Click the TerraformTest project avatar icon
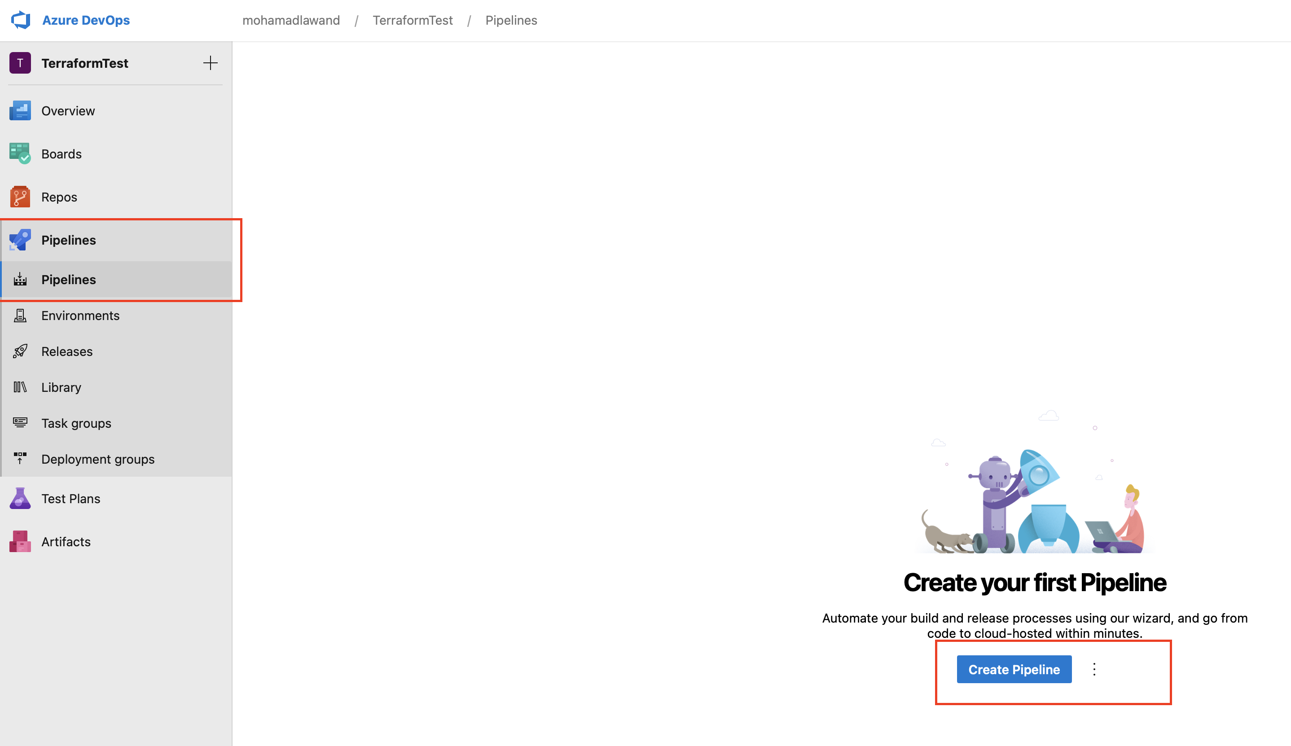The width and height of the screenshot is (1291, 746). pyautogui.click(x=20, y=63)
